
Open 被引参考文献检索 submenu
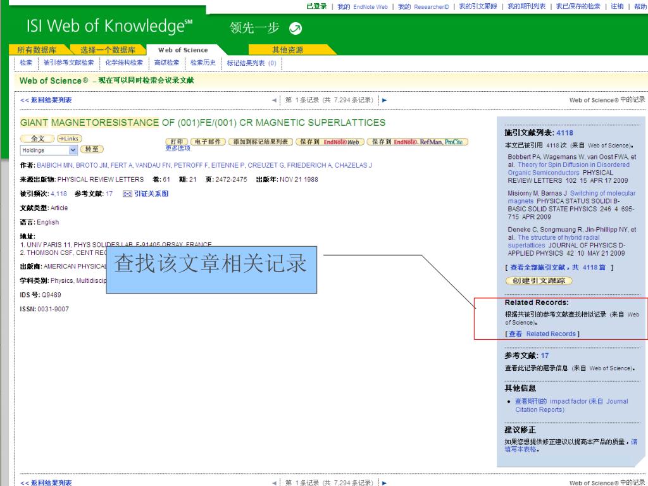[x=68, y=63]
